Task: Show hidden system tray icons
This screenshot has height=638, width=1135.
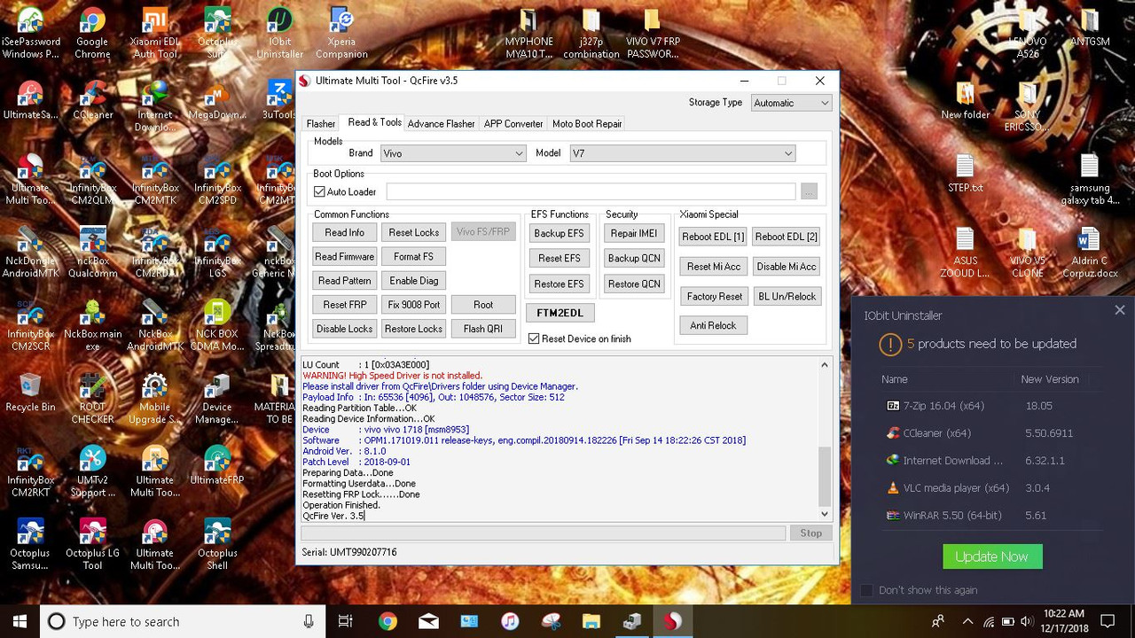Action: click(967, 621)
